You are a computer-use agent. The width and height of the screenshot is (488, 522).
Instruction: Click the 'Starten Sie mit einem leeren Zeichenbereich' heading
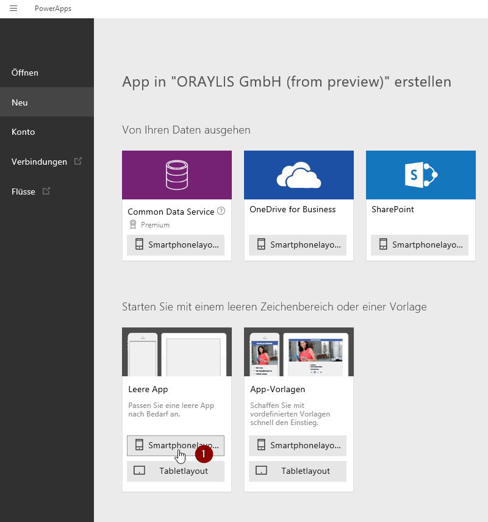[274, 307]
